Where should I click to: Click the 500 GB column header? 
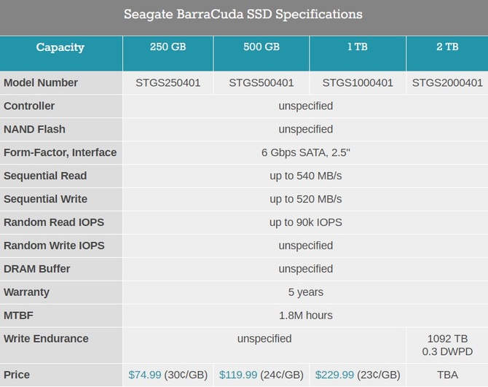(x=261, y=47)
